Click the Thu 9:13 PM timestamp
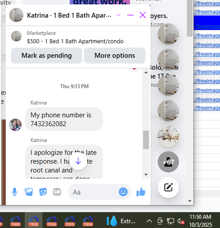This screenshot has height=228, width=220. coord(74,86)
